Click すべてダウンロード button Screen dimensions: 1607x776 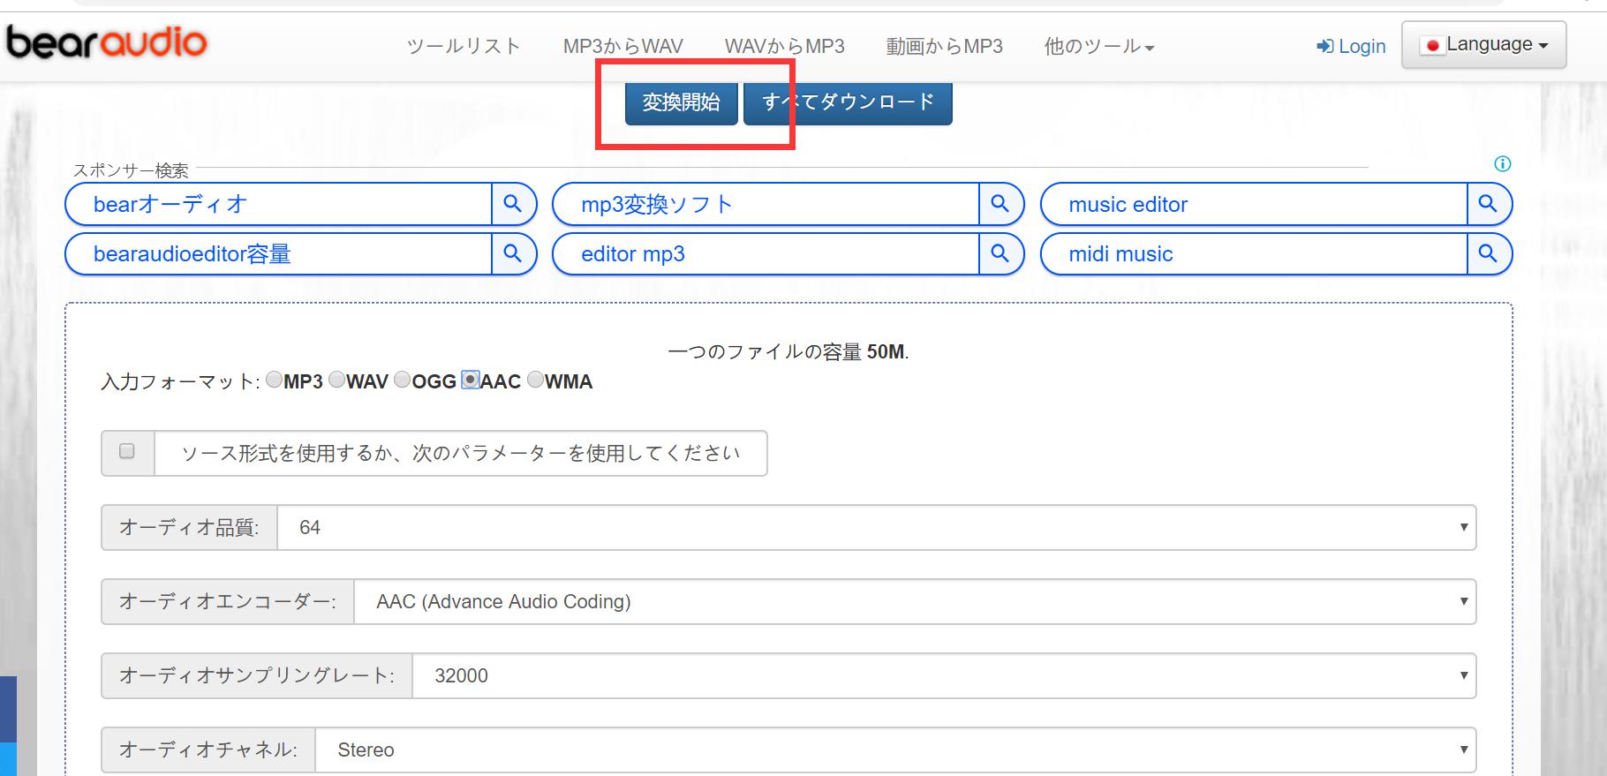(848, 102)
